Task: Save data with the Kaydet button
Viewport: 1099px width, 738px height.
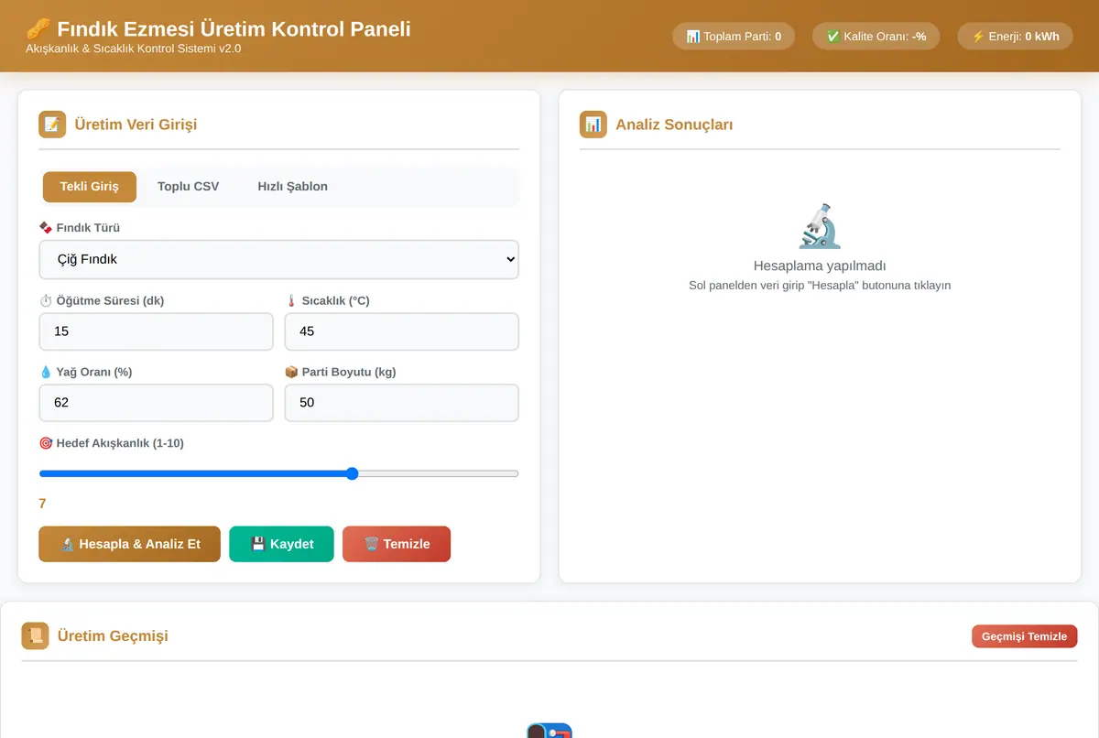Action: (281, 544)
